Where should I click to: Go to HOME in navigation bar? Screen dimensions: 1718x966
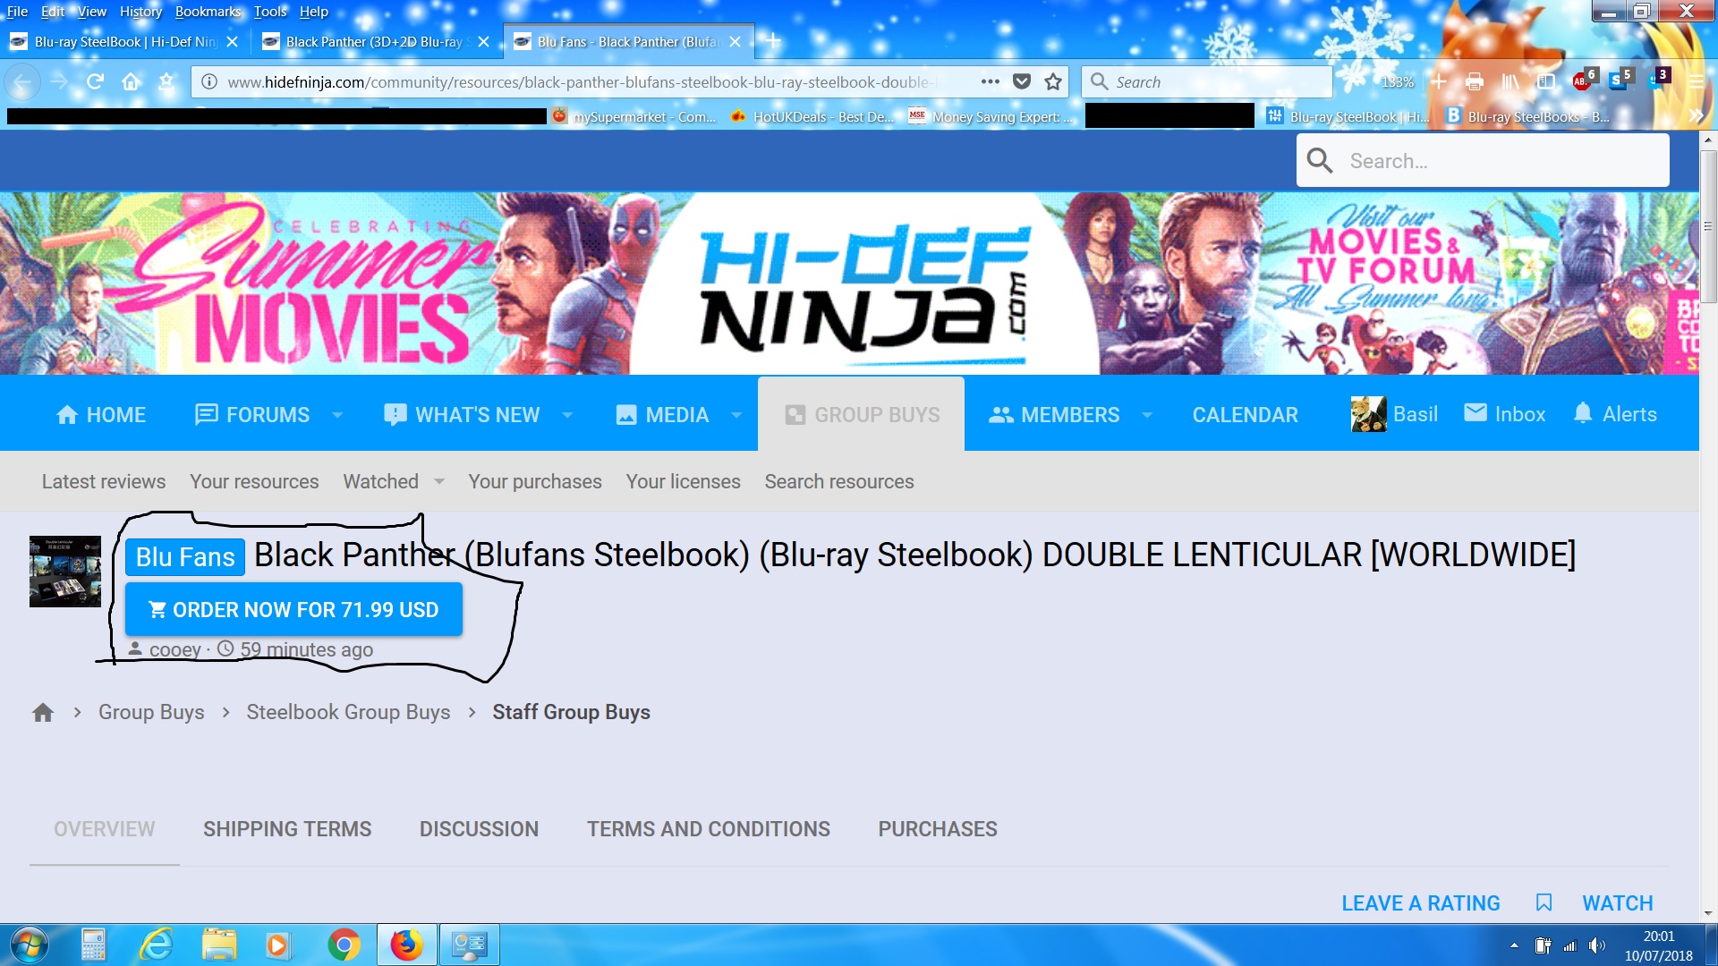(100, 415)
